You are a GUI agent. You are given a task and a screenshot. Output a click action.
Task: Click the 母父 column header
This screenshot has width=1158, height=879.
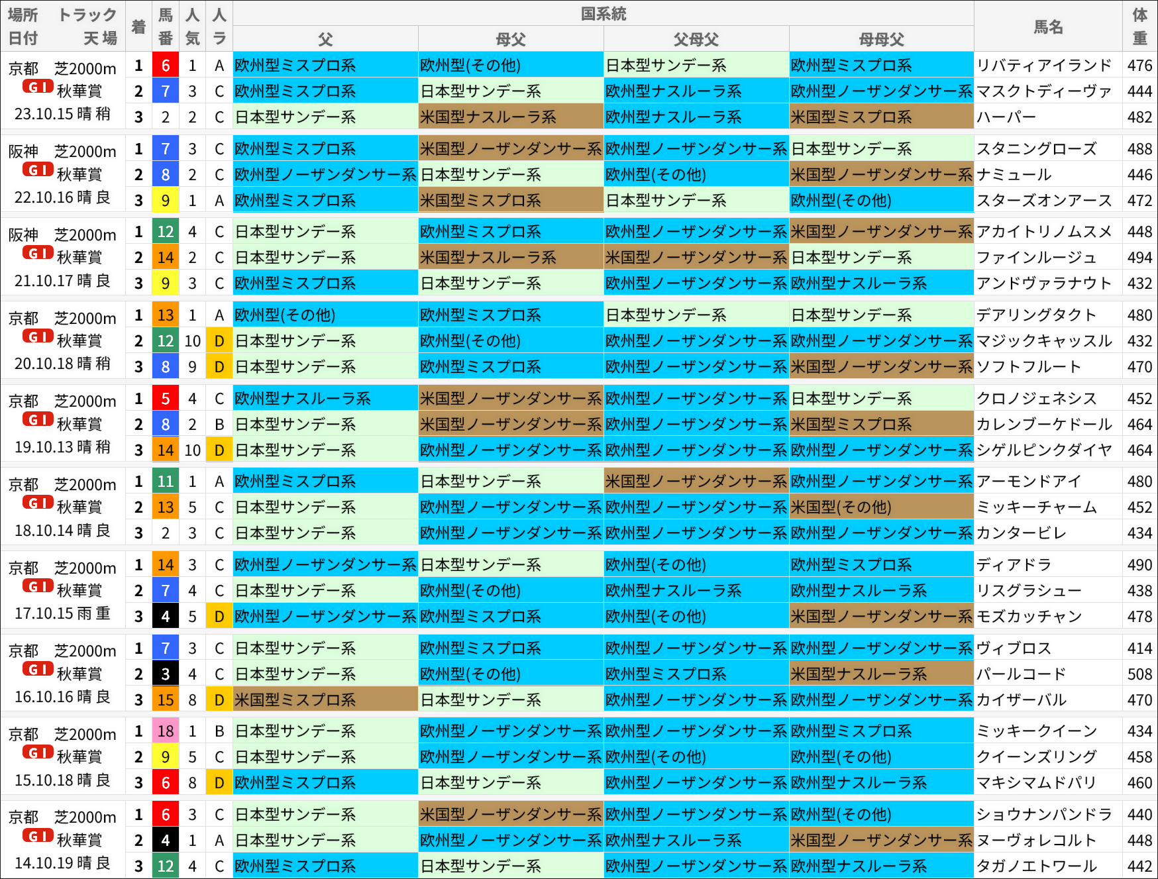511,39
